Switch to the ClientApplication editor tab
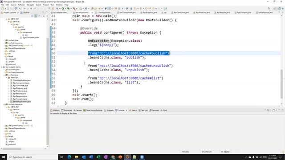Screen dimensions: 285x160 [104, 12]
